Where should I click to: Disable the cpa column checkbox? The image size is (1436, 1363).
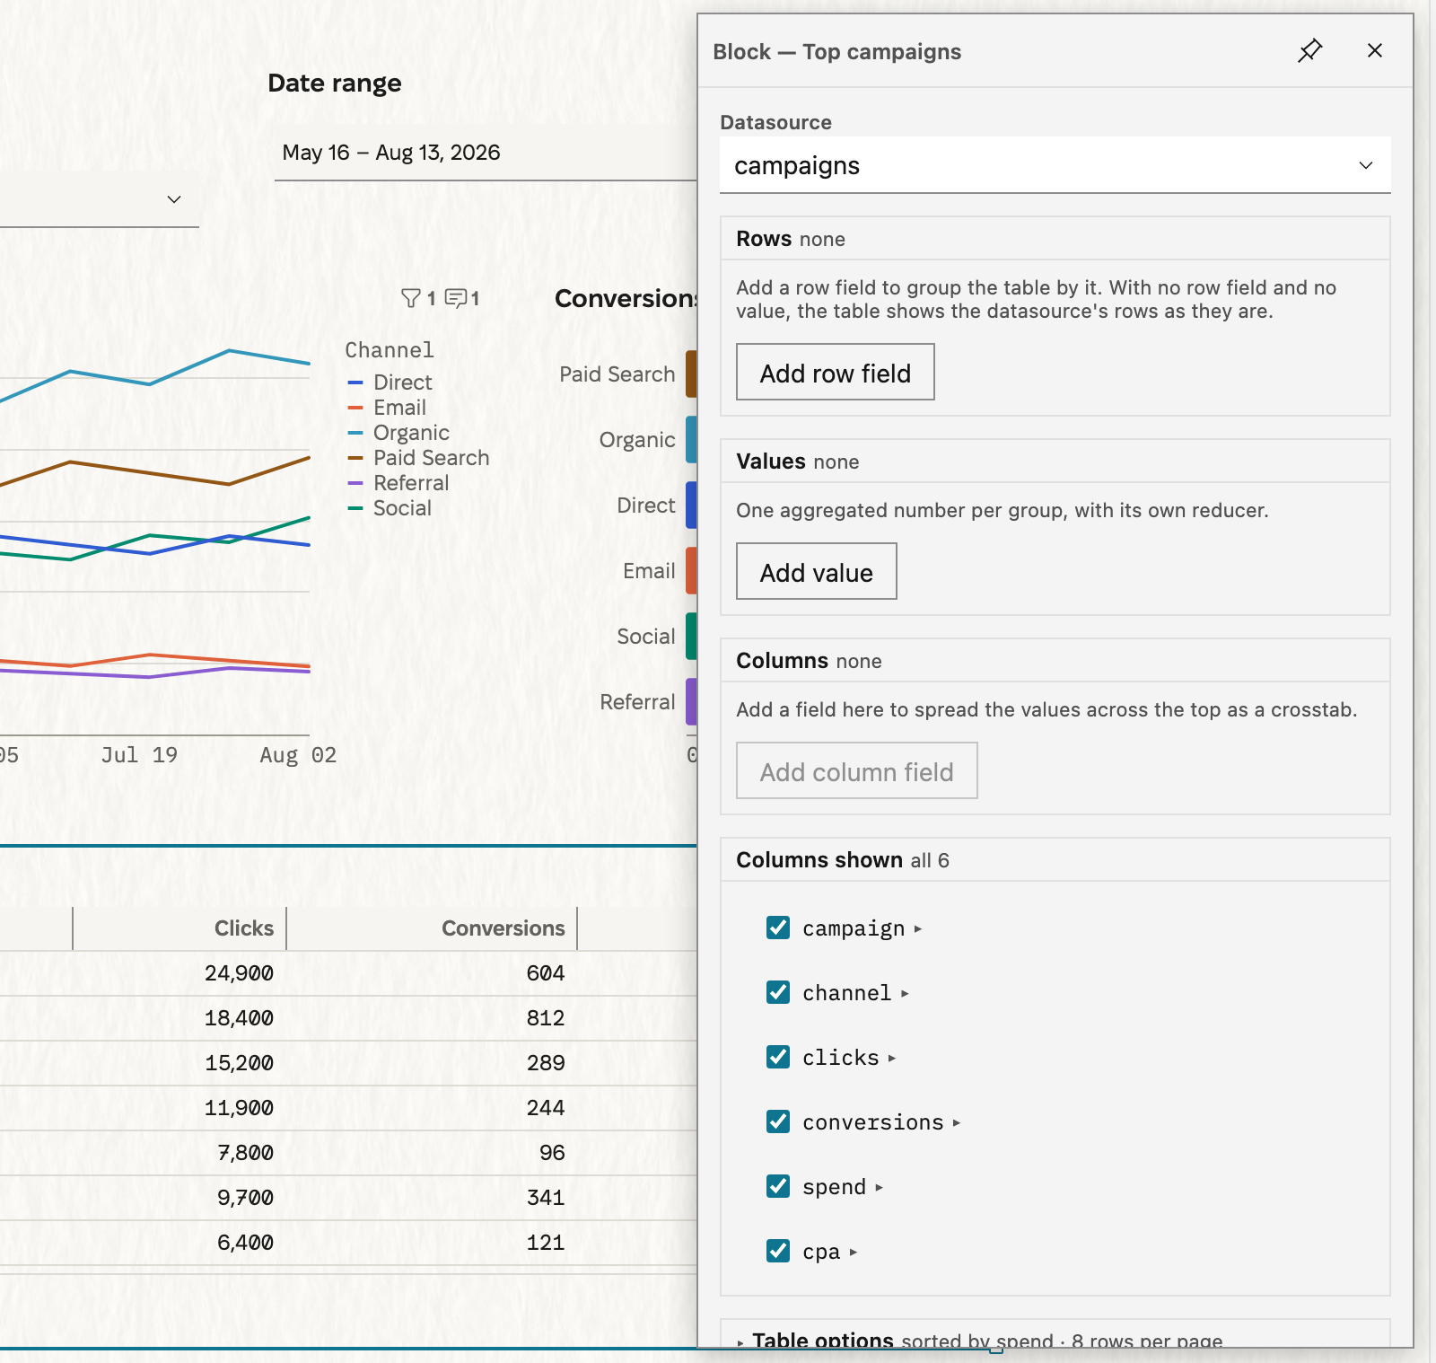pyautogui.click(x=778, y=1251)
